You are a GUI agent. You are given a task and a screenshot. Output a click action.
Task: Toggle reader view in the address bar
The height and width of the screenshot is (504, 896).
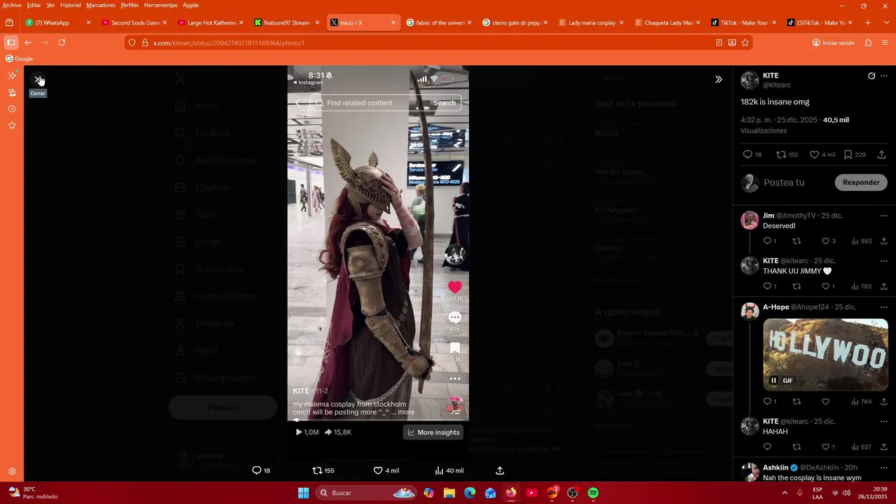point(719,43)
